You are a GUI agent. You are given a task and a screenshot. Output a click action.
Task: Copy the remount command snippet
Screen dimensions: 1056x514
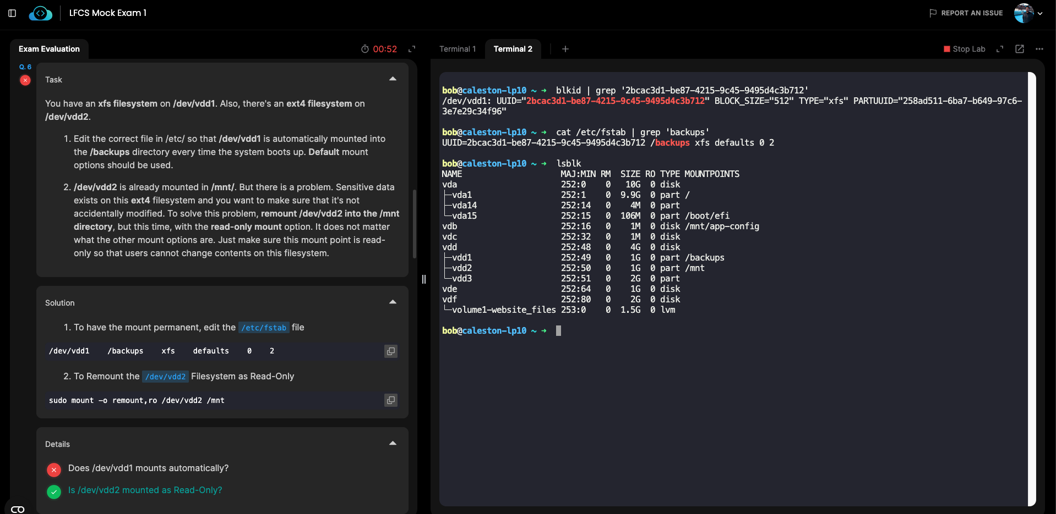pos(390,400)
